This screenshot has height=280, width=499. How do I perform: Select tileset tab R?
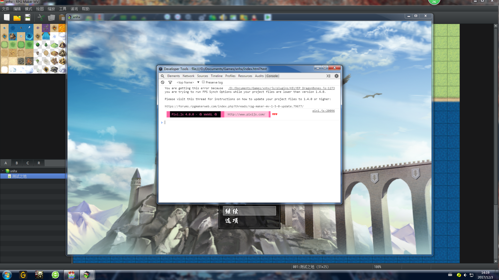click(x=39, y=163)
